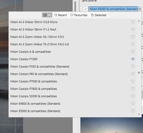The height and width of the screenshot is (133, 143).
Task: Favourite the Nikon E5000 & compatibles heart
Action: (x=133, y=111)
